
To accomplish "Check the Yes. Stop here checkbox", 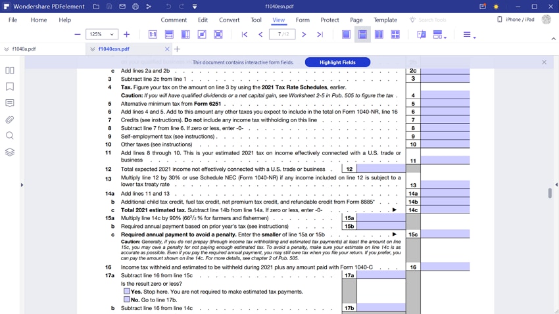I will pyautogui.click(x=126, y=291).
